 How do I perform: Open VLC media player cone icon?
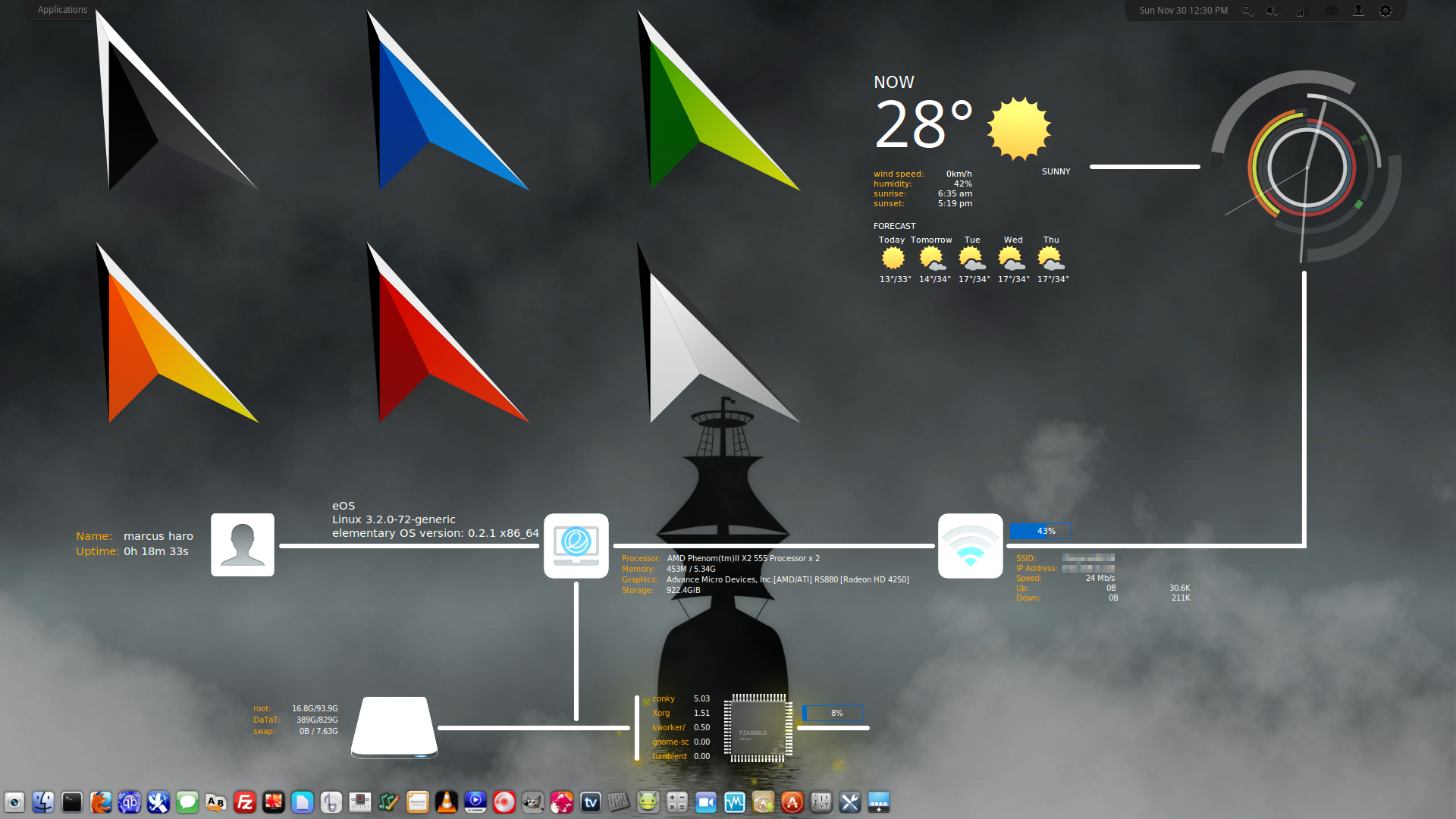(x=447, y=802)
